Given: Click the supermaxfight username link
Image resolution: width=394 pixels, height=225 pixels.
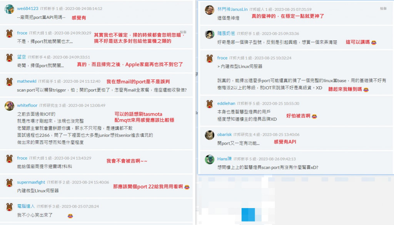Looking at the screenshot, I should [x=31, y=182].
